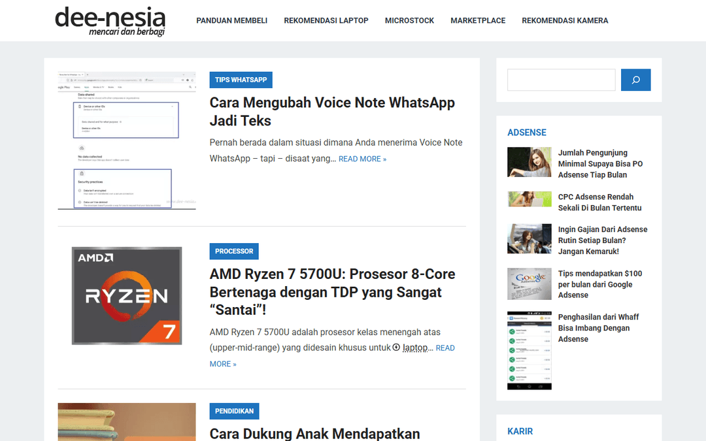Click thumbnail for Jumlah Pengunjung Minimal post
706x441 pixels.
[529, 162]
